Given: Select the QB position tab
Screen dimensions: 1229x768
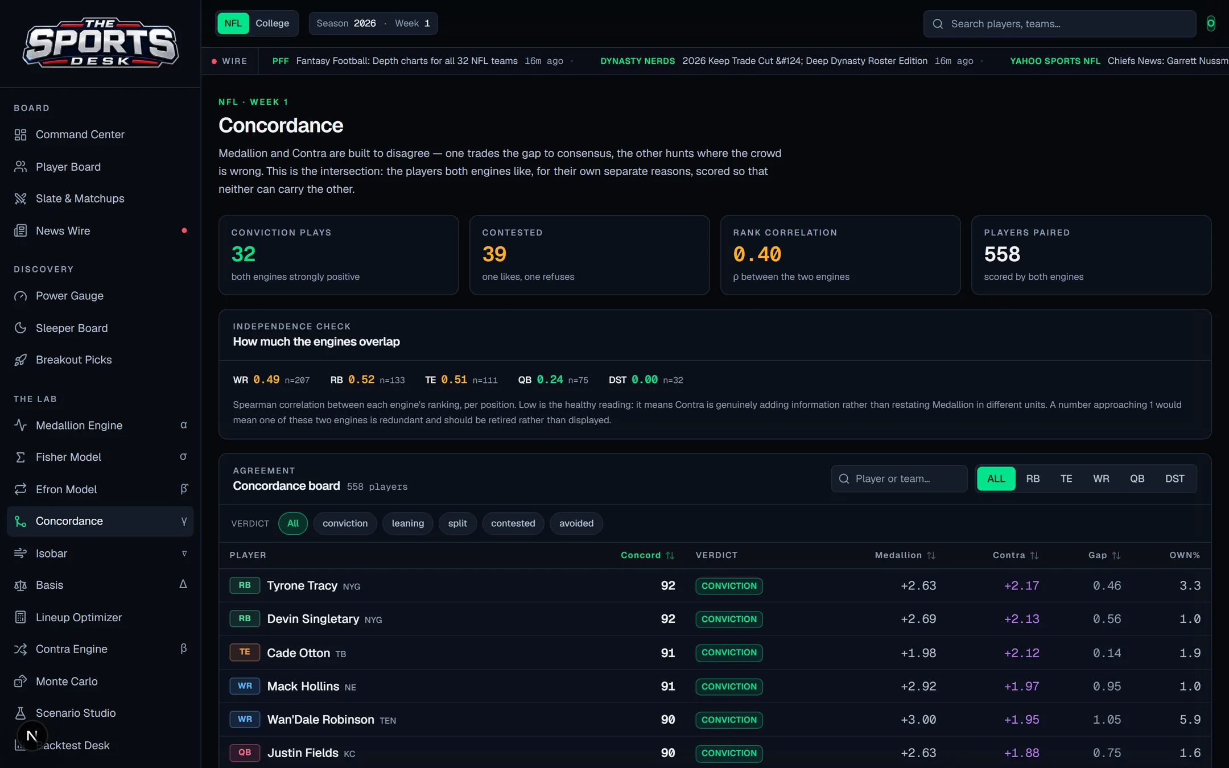Looking at the screenshot, I should tap(1137, 479).
